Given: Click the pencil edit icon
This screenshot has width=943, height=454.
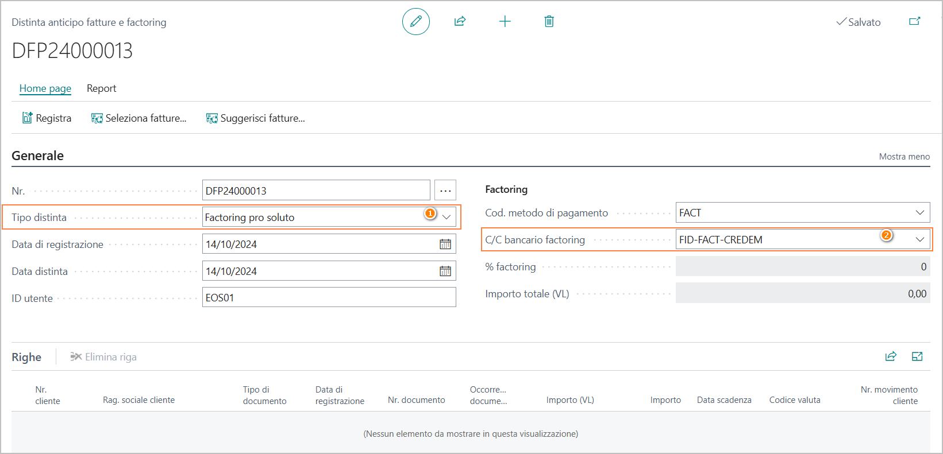Looking at the screenshot, I should (x=415, y=22).
